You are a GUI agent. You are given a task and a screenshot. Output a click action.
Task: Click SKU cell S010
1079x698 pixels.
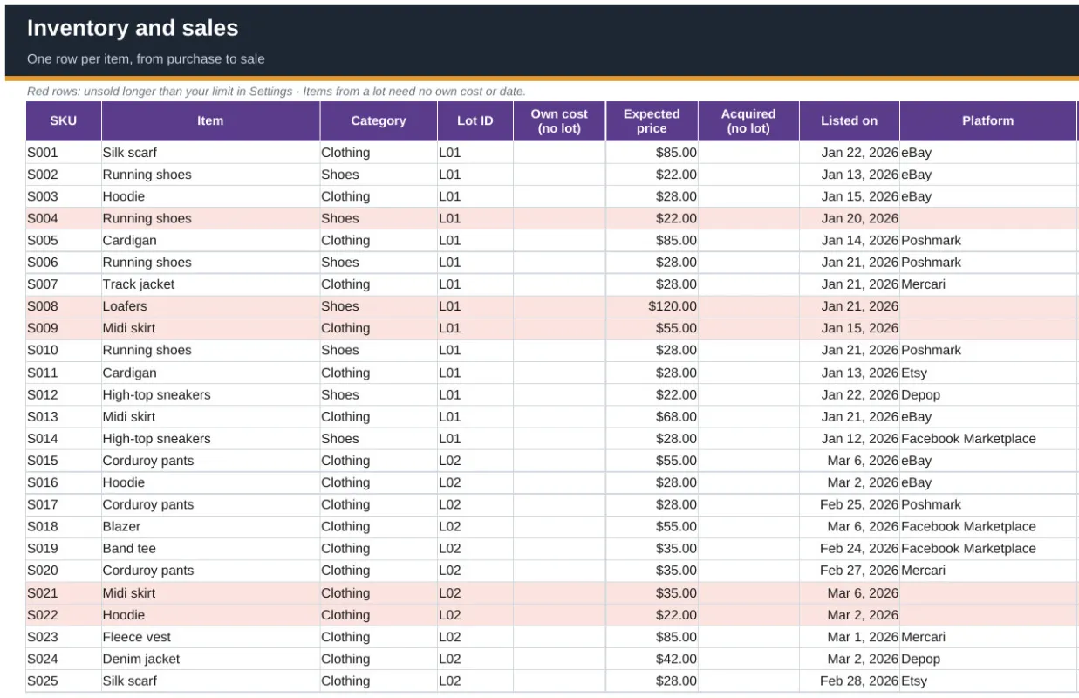point(64,350)
